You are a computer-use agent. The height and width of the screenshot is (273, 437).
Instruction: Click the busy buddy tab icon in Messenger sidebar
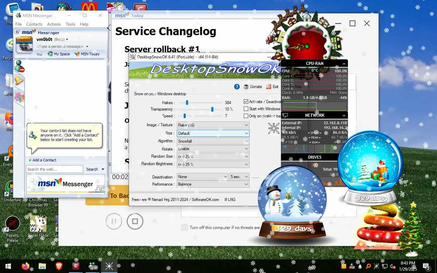[19, 66]
